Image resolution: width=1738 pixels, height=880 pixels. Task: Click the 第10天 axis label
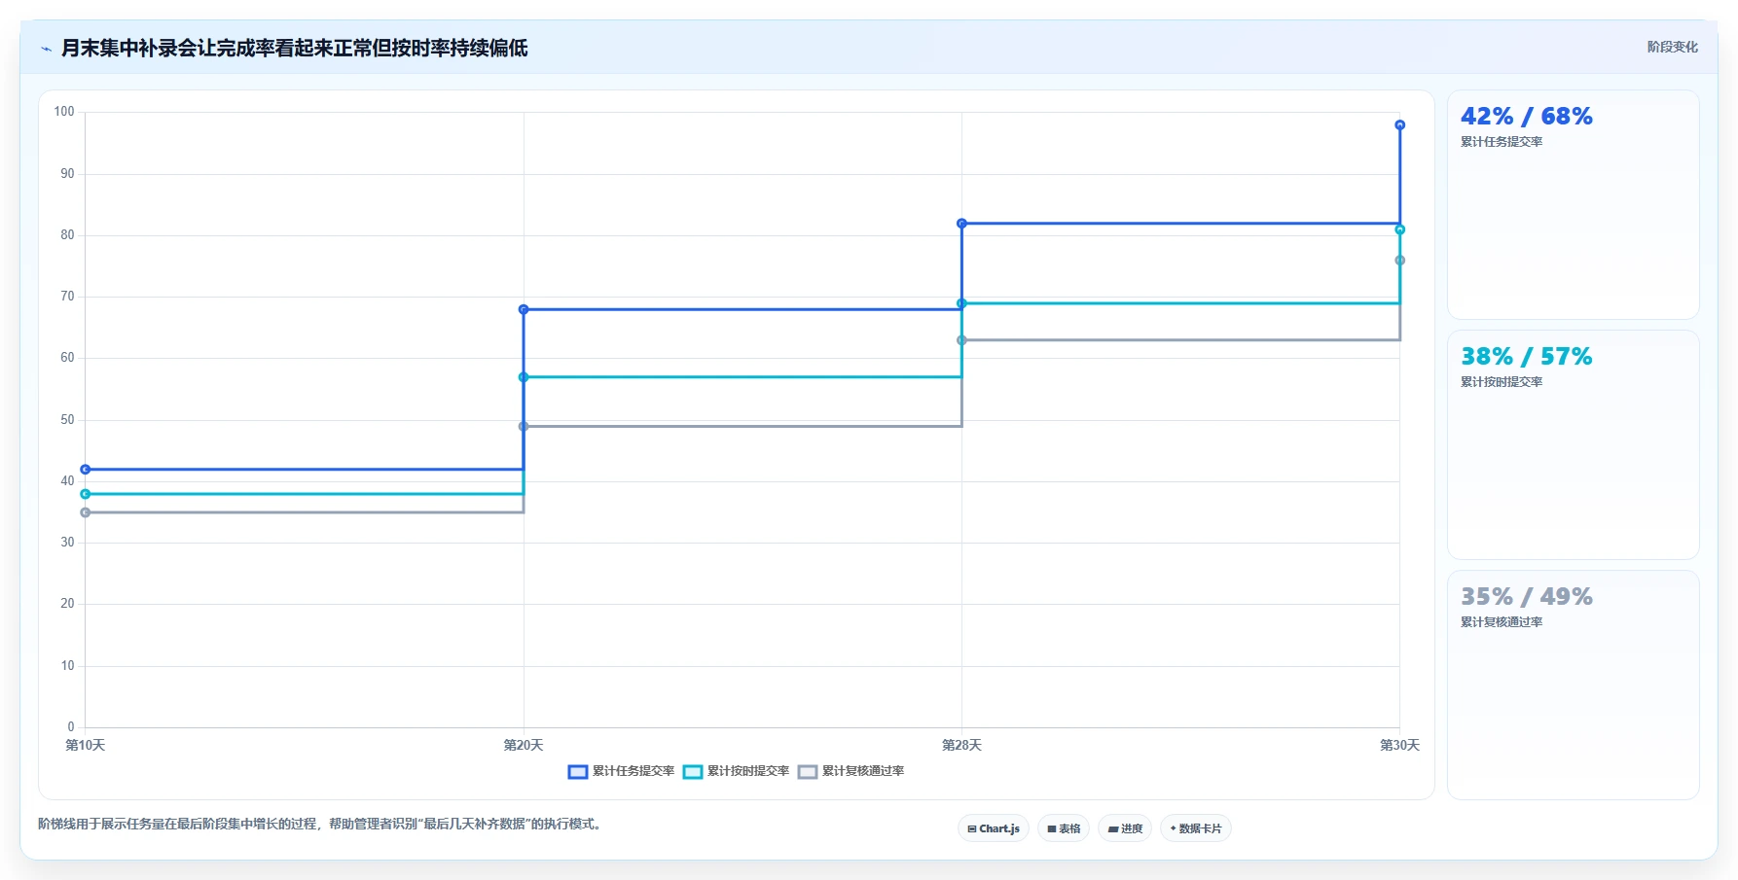tap(86, 746)
